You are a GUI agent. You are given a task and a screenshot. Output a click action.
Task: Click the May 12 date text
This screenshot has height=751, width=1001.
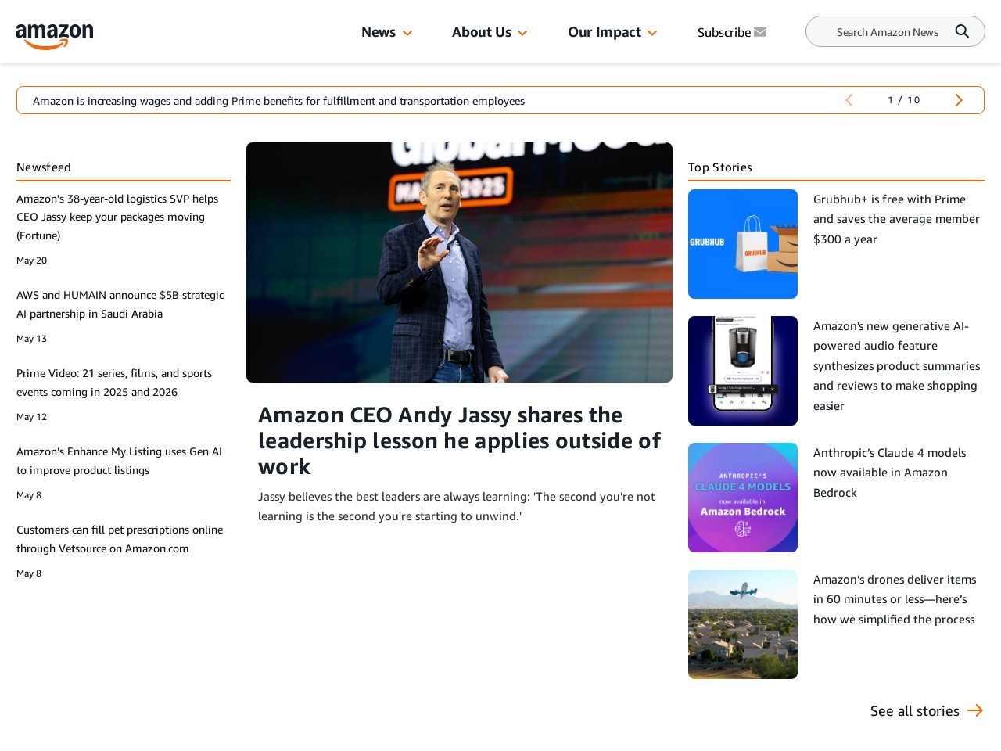pyautogui.click(x=31, y=417)
